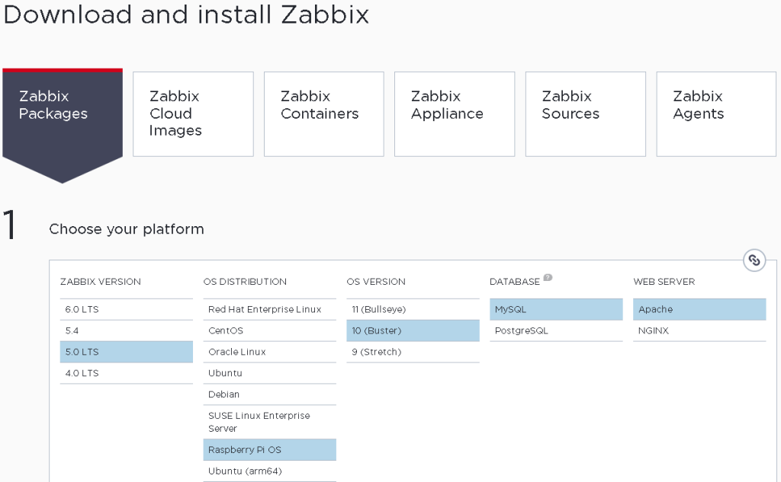Click the Database help question mark icon
The image size is (781, 482).
click(x=548, y=279)
